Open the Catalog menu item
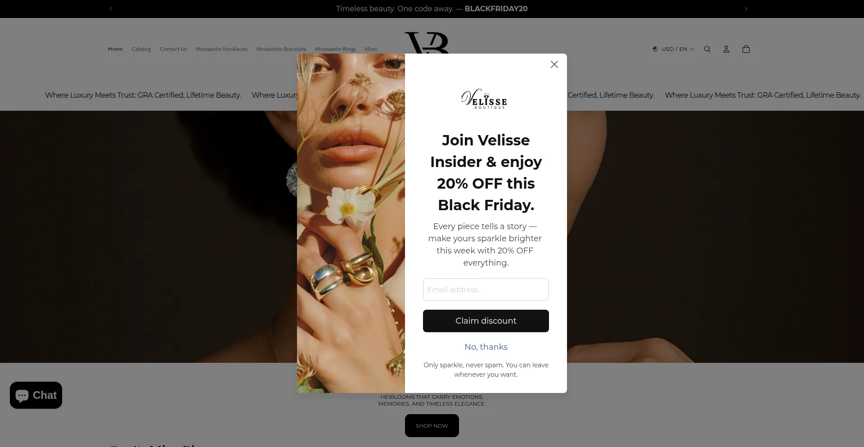The height and width of the screenshot is (447, 864). pyautogui.click(x=141, y=49)
